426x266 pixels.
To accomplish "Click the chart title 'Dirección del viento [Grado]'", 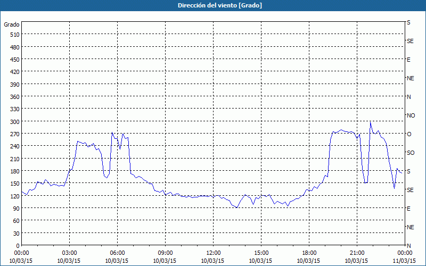I will 220,5.
